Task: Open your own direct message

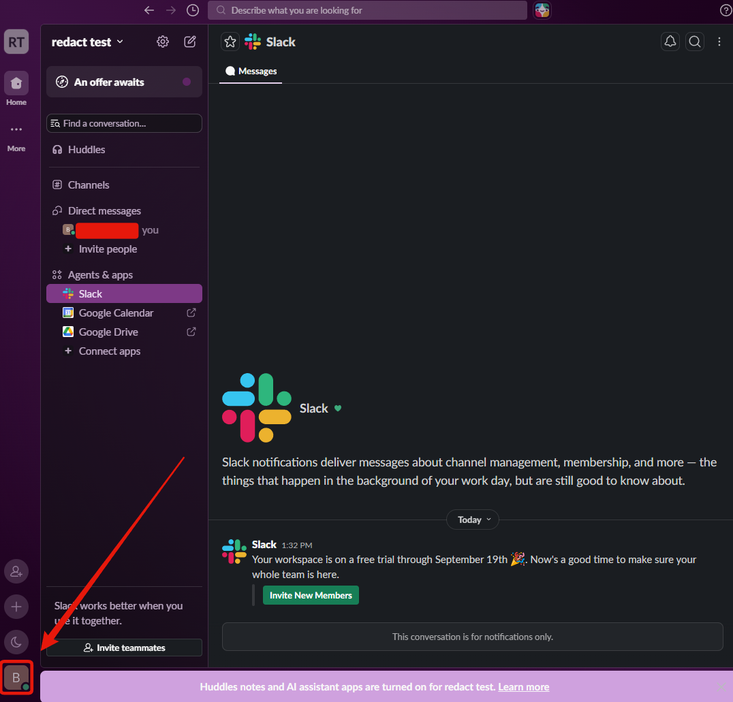Action: point(125,230)
